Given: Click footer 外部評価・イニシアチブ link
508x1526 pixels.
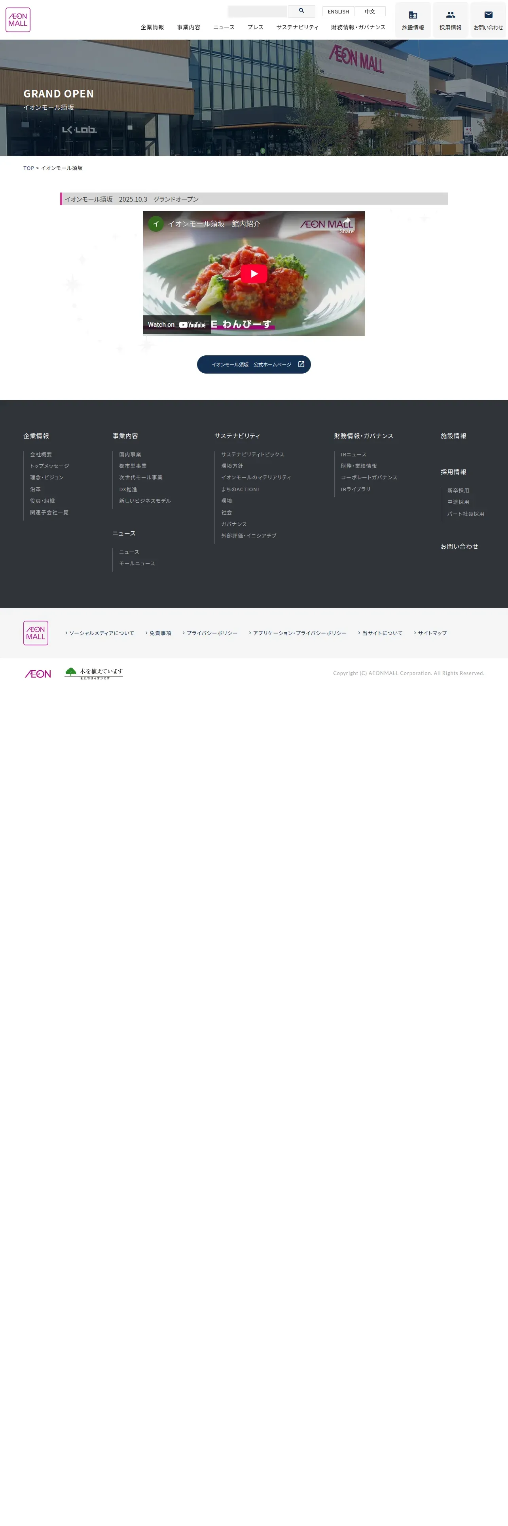Looking at the screenshot, I should [x=249, y=536].
